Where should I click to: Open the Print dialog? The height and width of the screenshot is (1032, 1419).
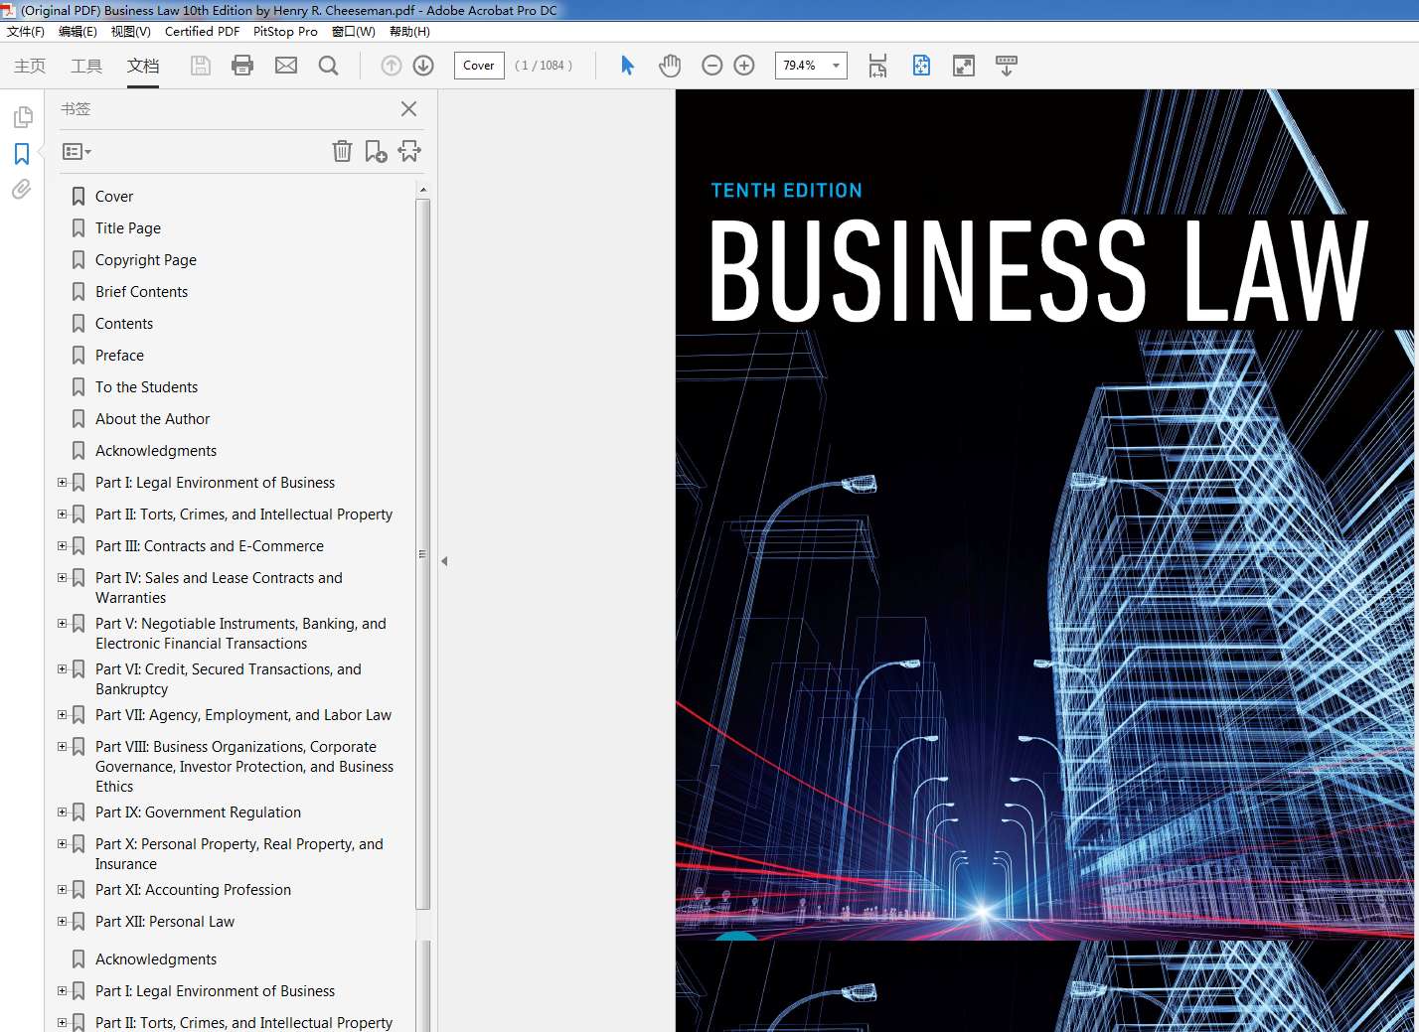[242, 66]
